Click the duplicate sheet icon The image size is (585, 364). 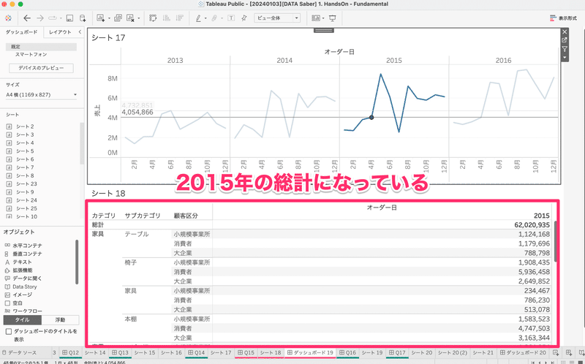coord(118,18)
